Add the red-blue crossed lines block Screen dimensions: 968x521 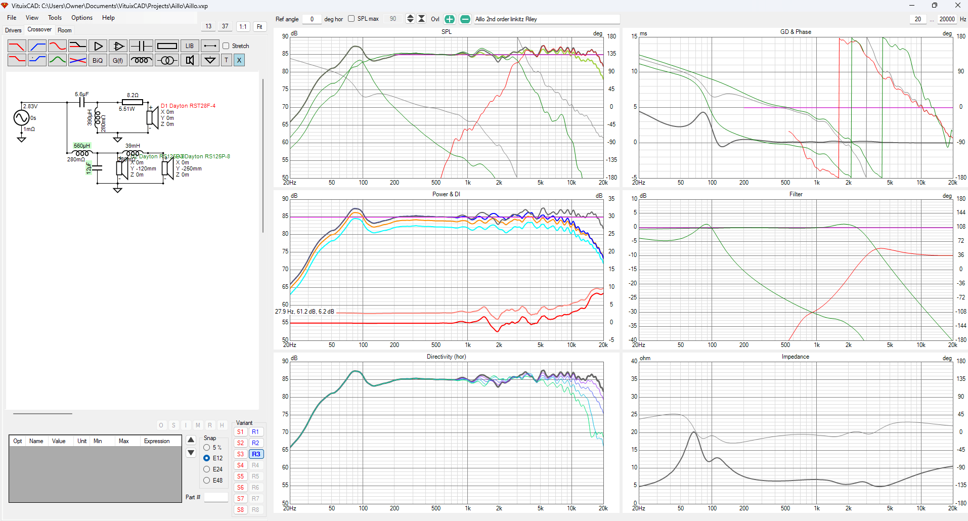pos(77,60)
